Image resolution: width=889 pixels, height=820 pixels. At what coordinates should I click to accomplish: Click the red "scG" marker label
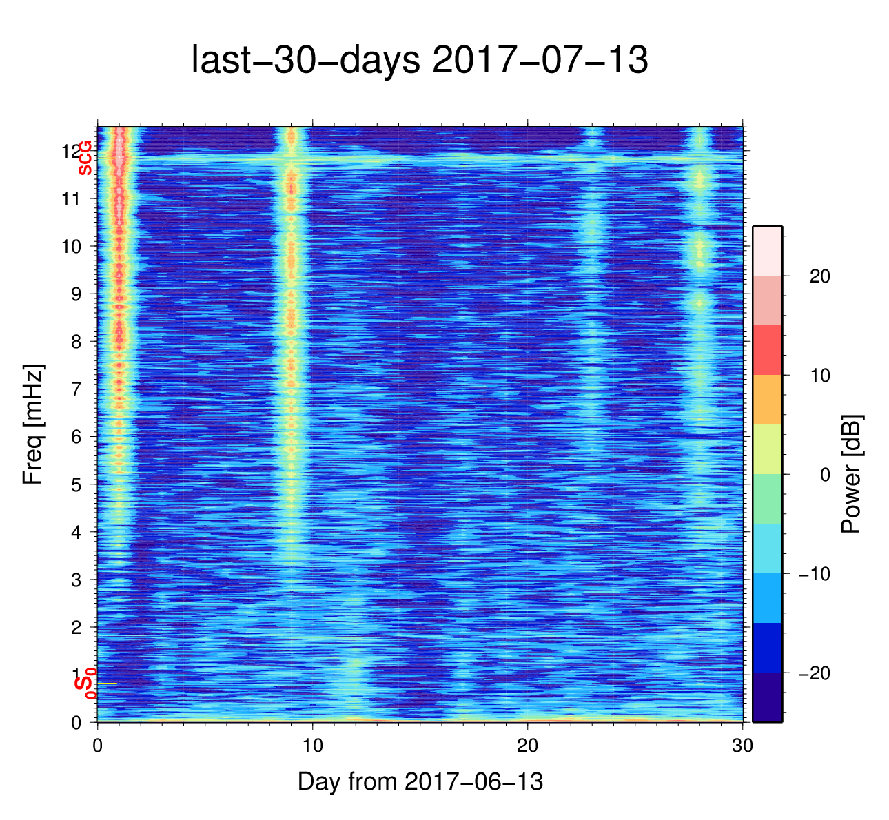click(x=84, y=158)
